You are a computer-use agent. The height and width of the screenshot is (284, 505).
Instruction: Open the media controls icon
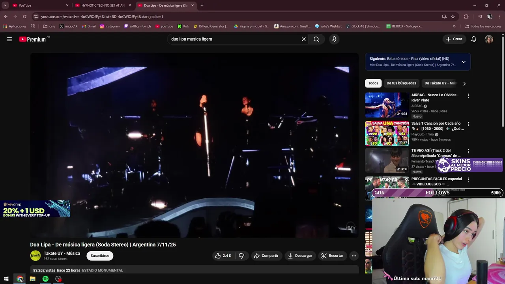[x=480, y=17]
